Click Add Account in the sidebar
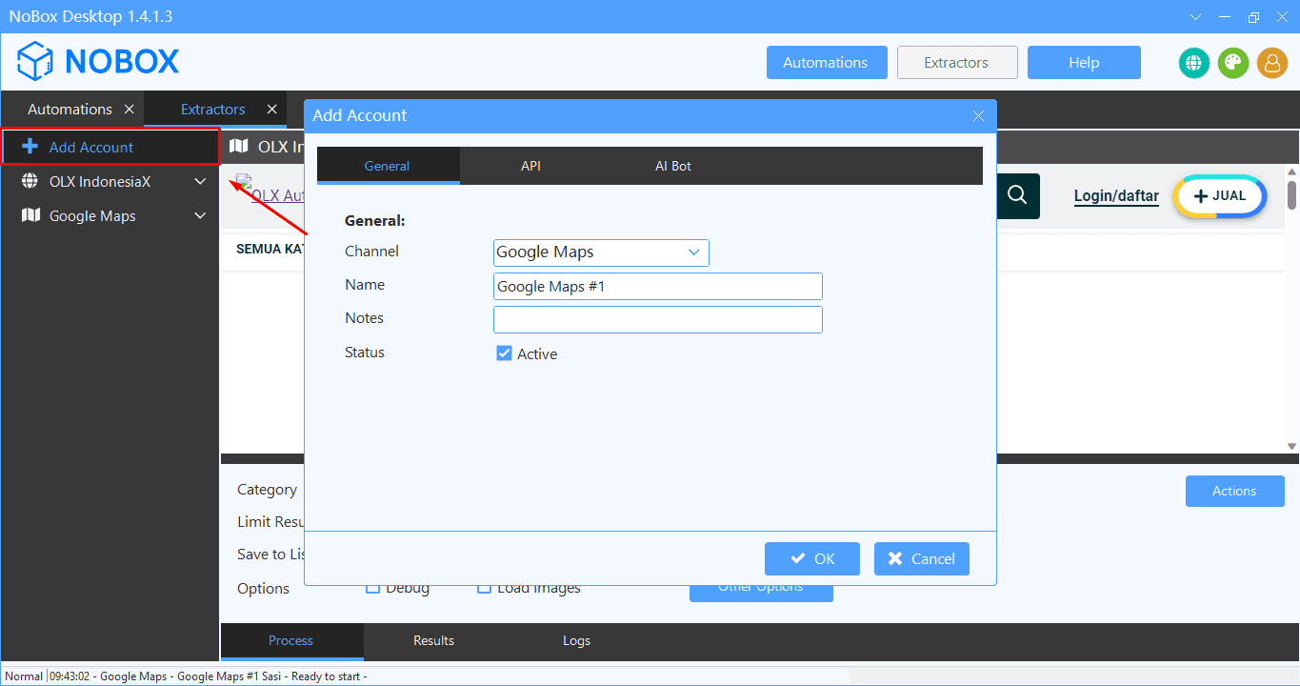The image size is (1300, 686). pyautogui.click(x=91, y=147)
